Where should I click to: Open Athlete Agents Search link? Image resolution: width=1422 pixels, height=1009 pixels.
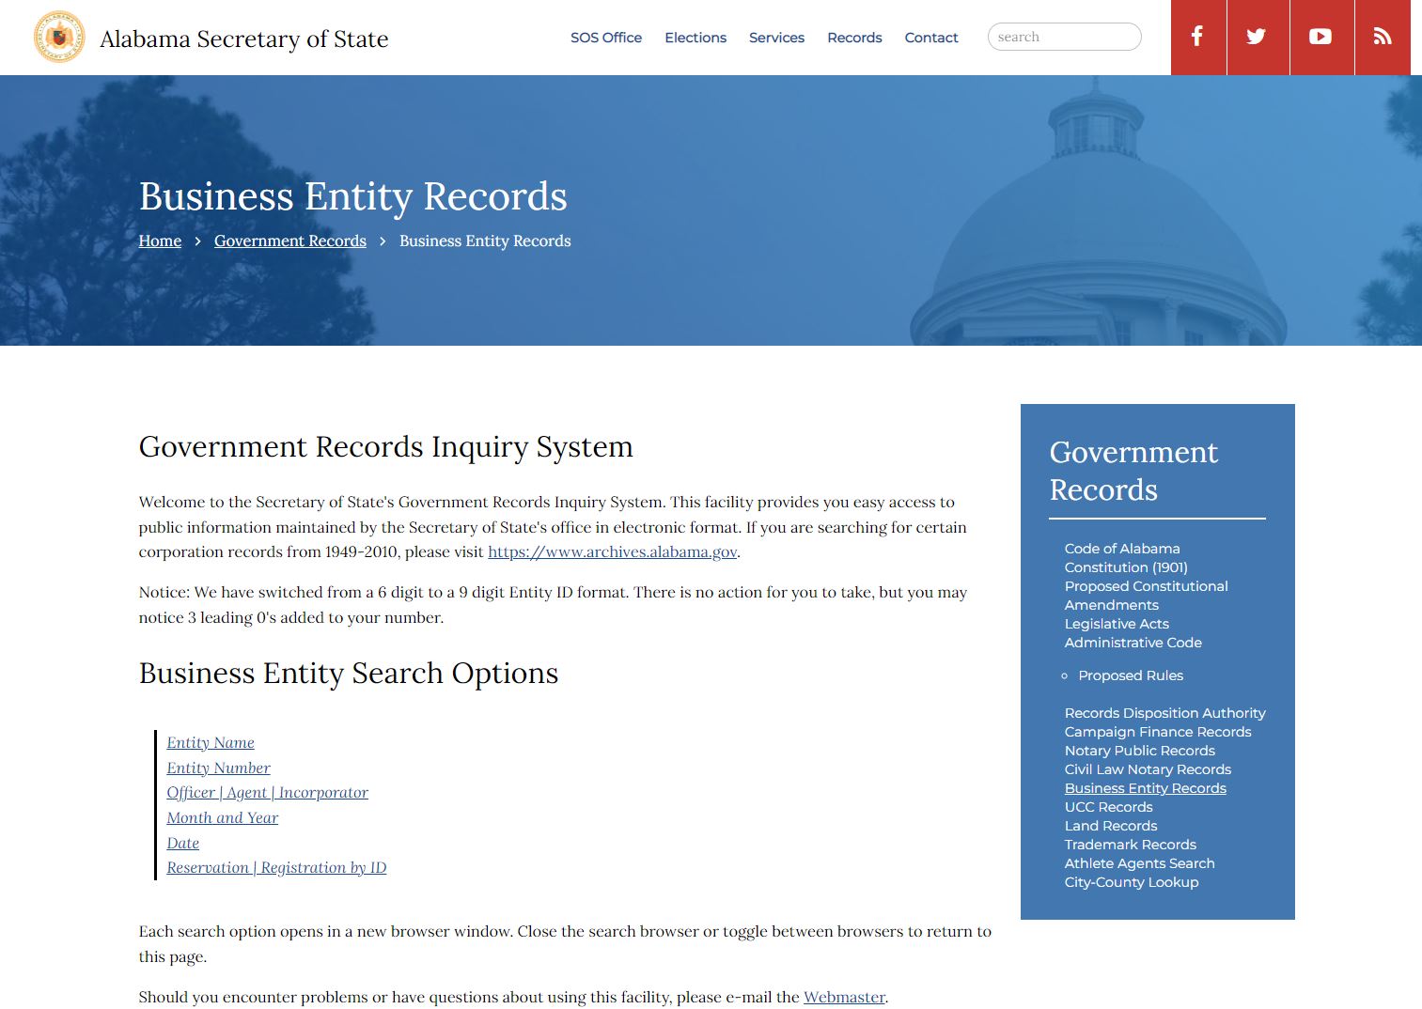[1140, 863]
